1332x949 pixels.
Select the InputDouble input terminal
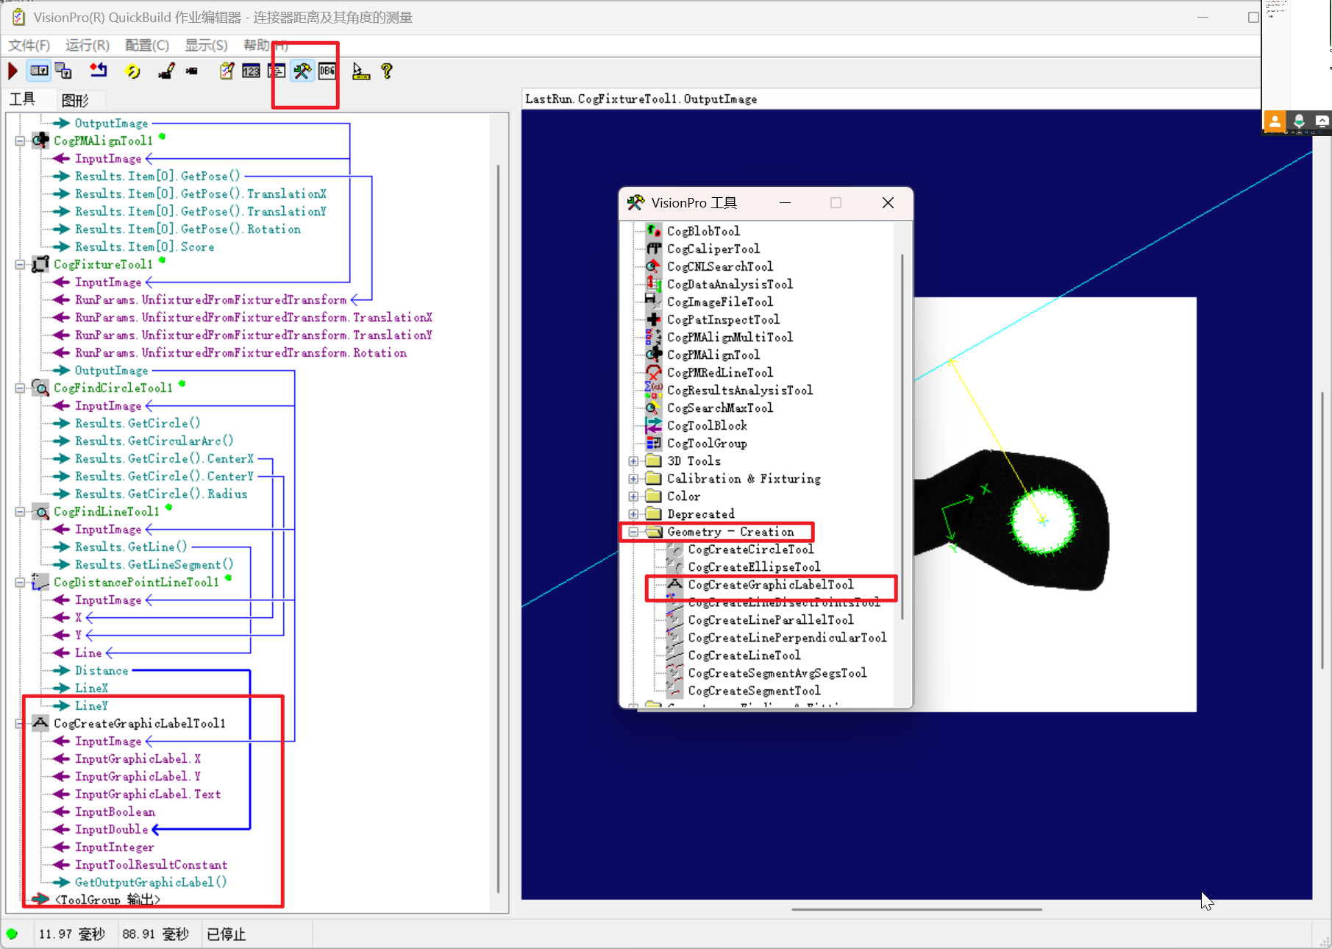[111, 829]
